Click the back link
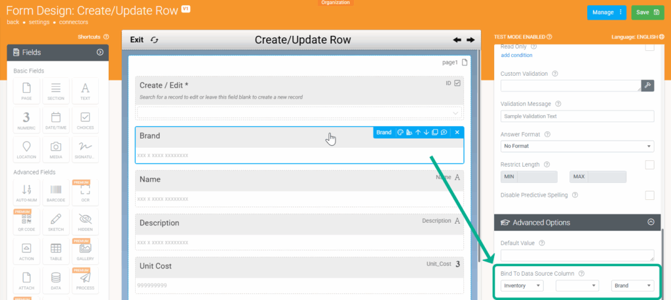671x300 pixels. 13,22
